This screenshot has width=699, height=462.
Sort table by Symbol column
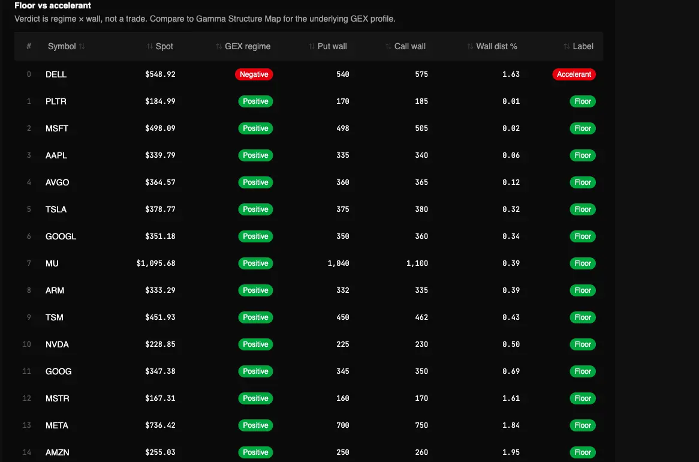coord(66,46)
